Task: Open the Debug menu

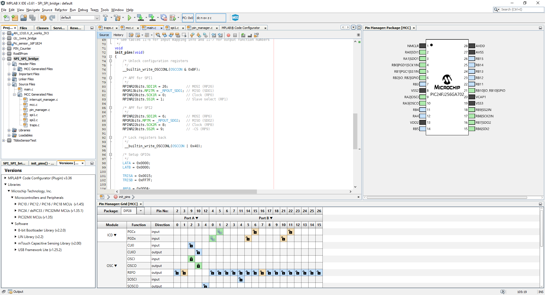Action: (x=83, y=10)
